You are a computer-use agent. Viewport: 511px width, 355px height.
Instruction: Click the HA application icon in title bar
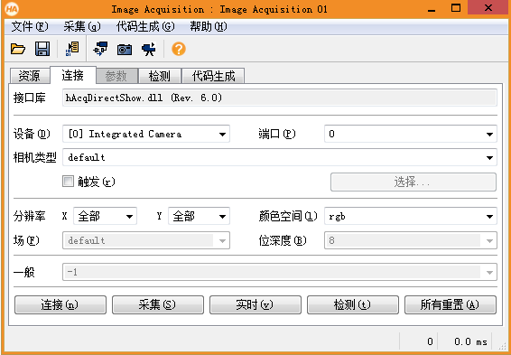pyautogui.click(x=12, y=9)
